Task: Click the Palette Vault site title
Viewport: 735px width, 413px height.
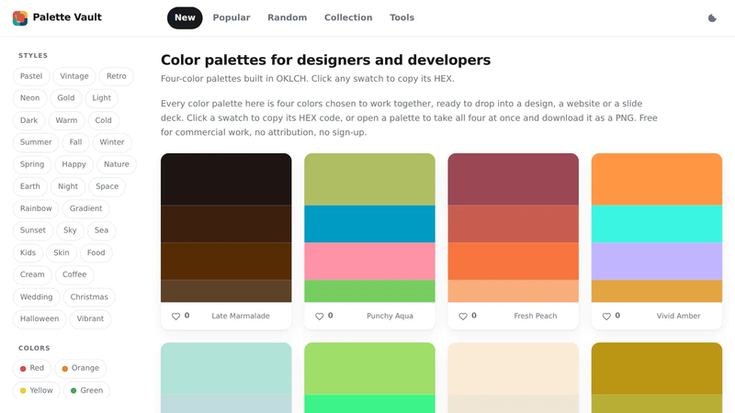Action: tap(67, 17)
